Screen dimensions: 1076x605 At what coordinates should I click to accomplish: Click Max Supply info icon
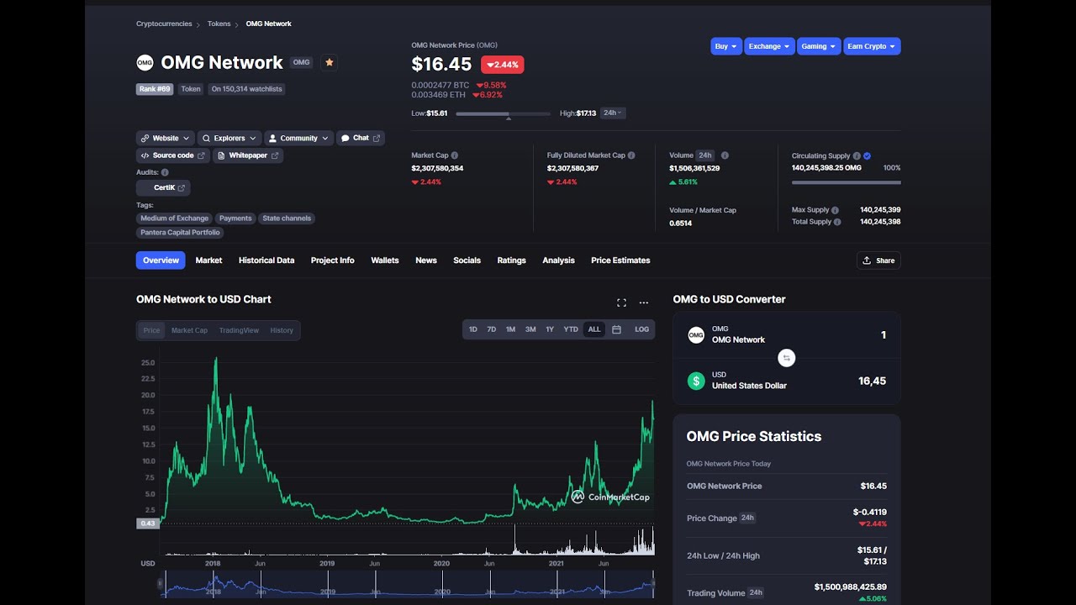point(836,210)
